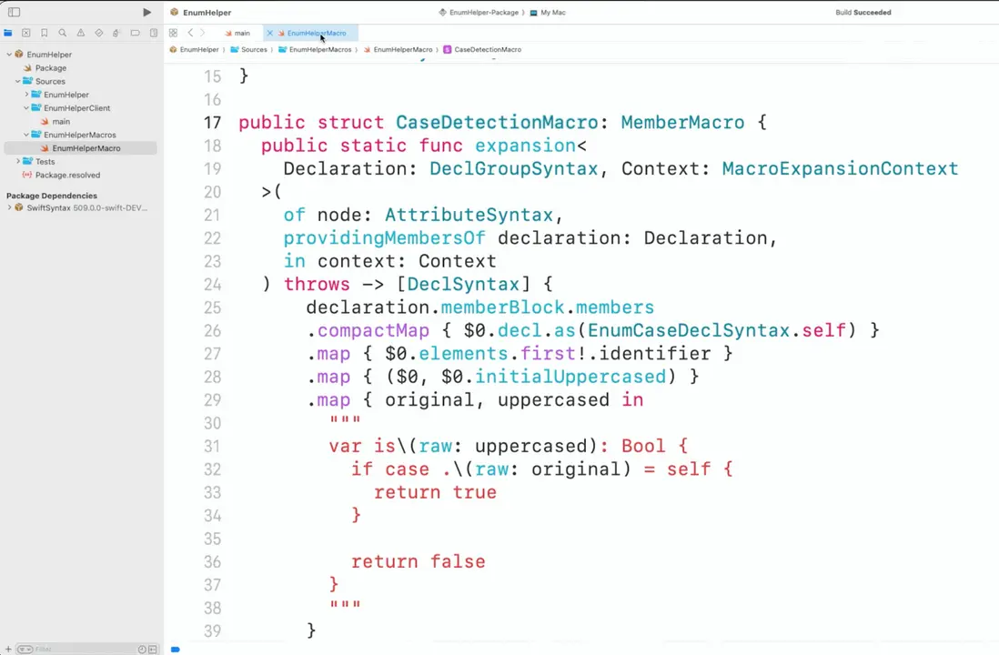Go back in editor history
This screenshot has width=999, height=655.
coord(190,33)
